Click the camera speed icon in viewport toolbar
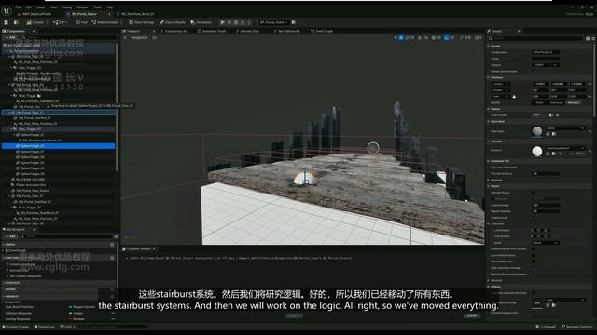 478,38
